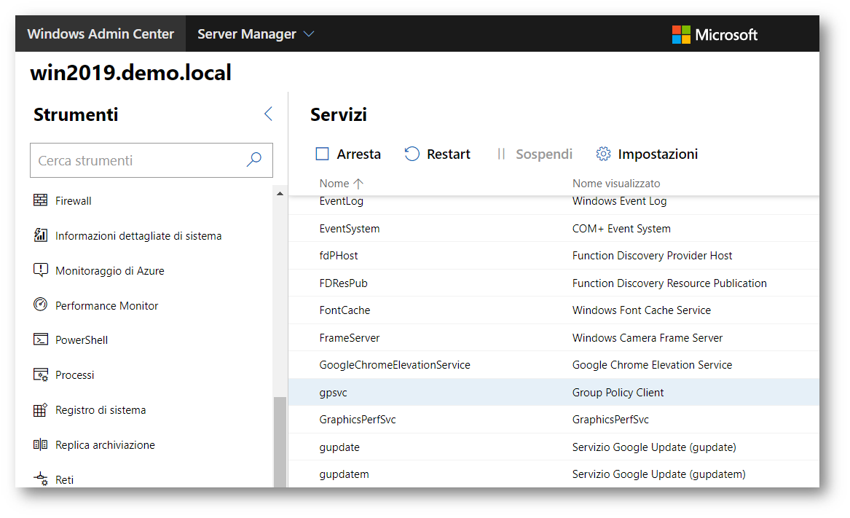
Task: Select the Firewall tool
Action: pos(73,200)
